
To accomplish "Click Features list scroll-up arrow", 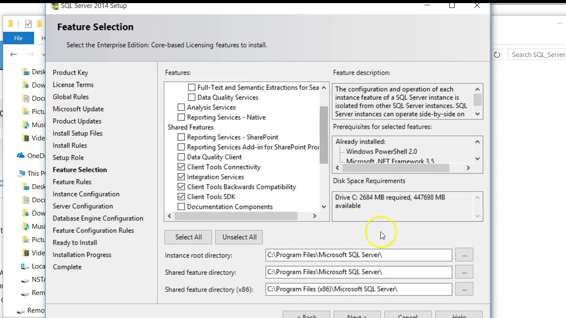I will 324,87.
